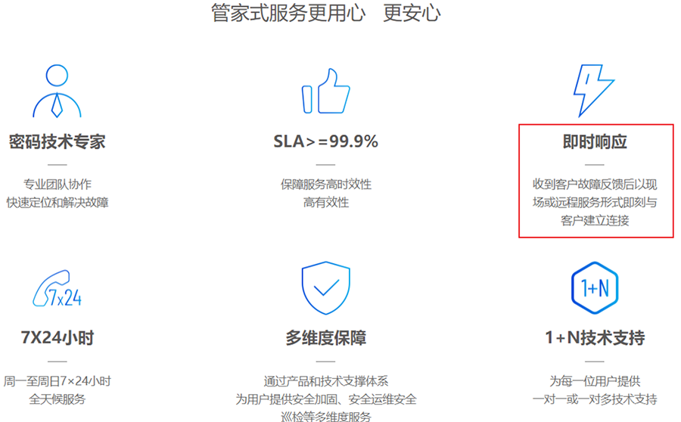
Task: Select the 密码技术专家 heading
Action: tap(58, 141)
